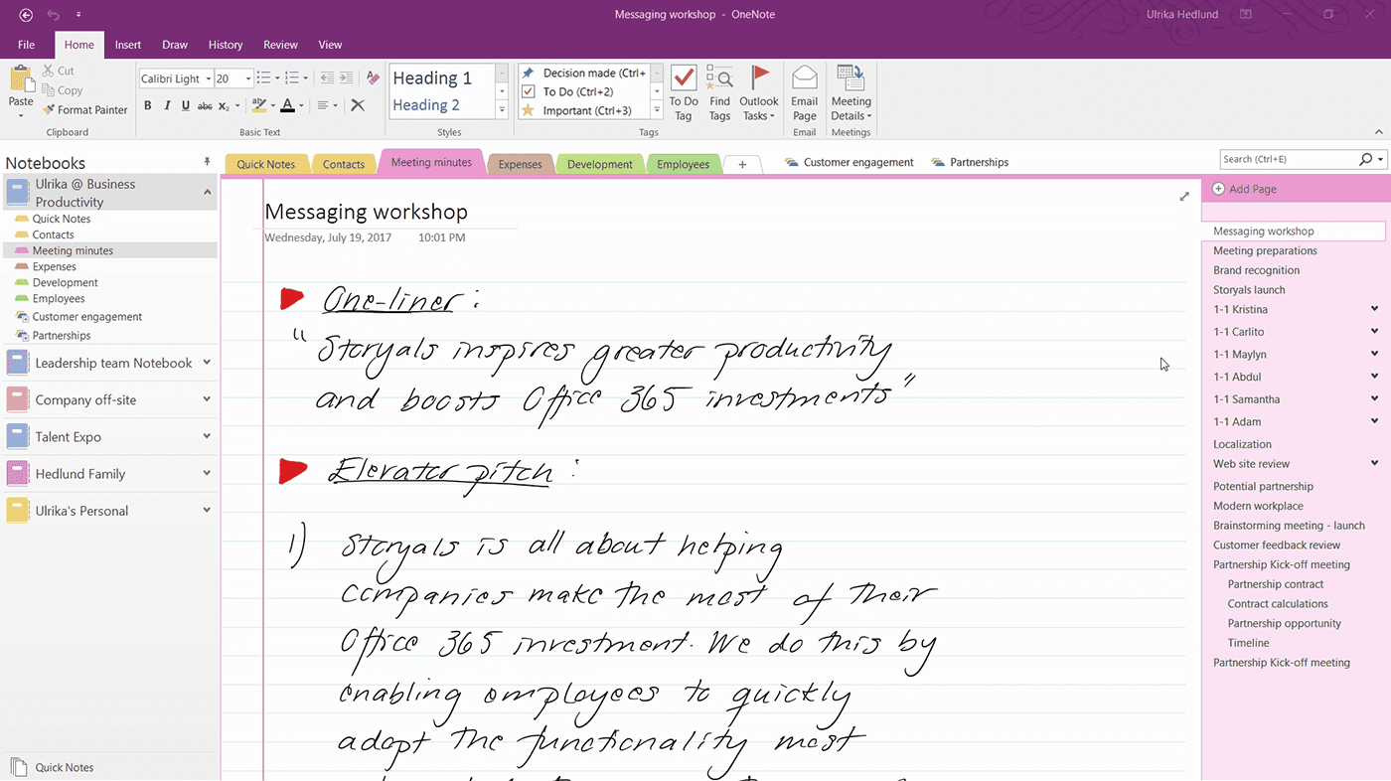Viewport: 1391px width, 781px height.
Task: Open the highlight color dropdown arrow
Action: tap(271, 105)
